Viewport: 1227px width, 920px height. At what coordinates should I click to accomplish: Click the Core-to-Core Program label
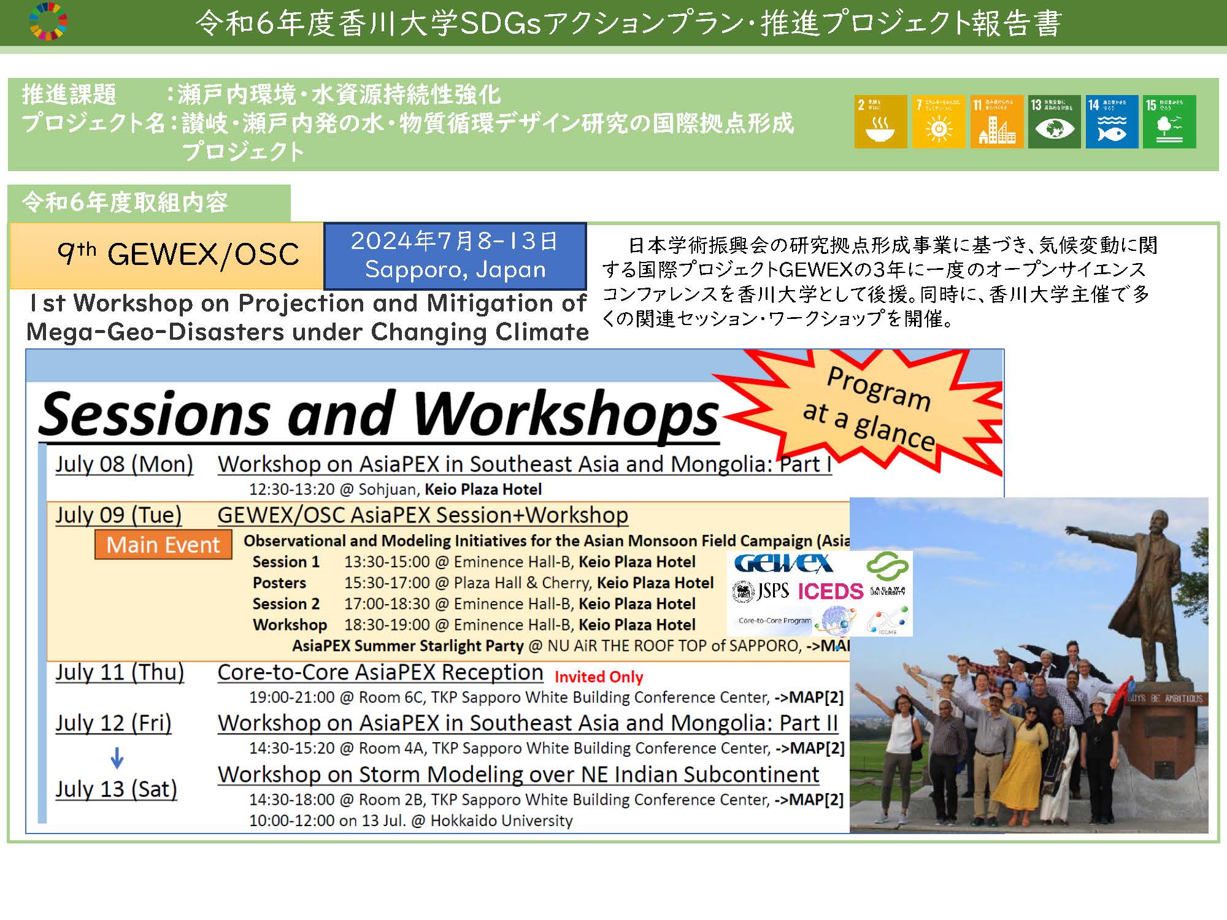click(774, 621)
